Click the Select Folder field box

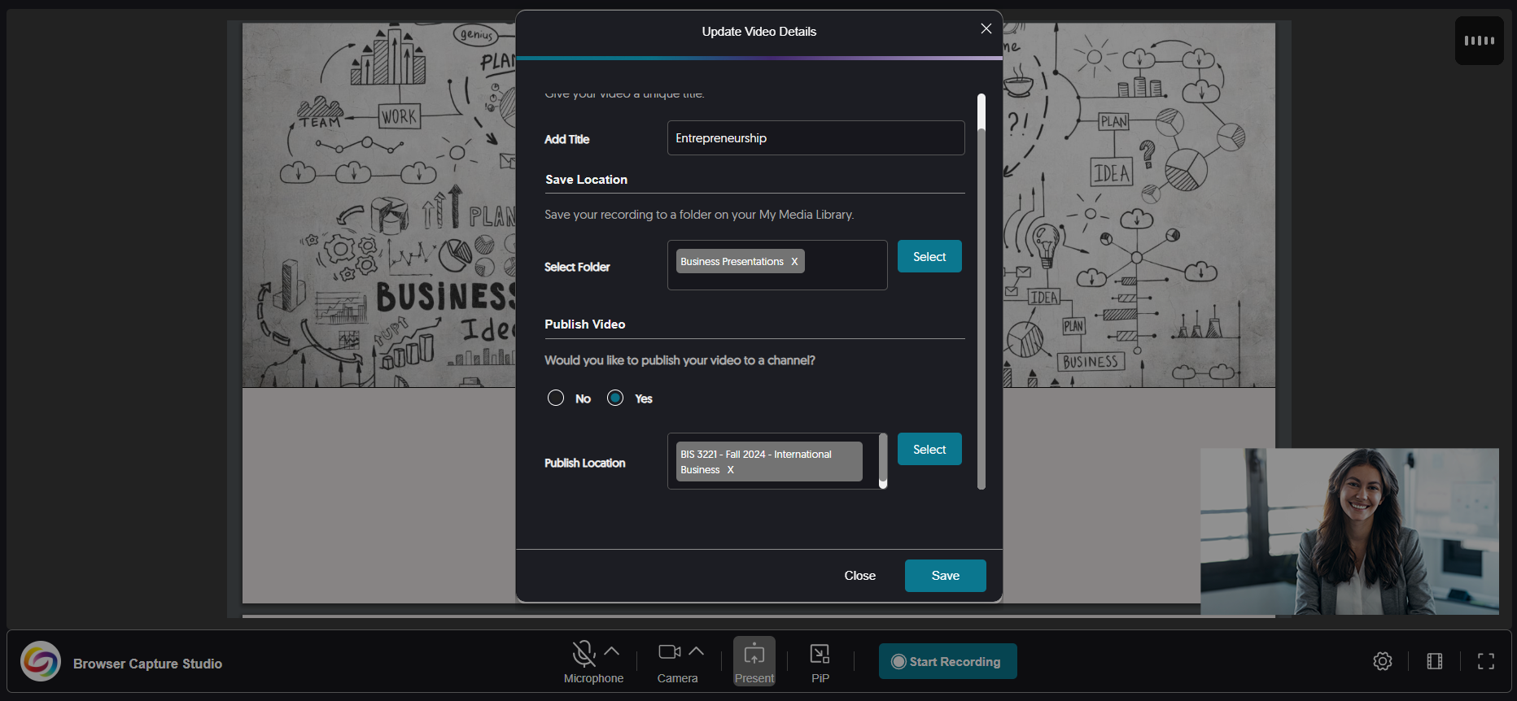click(777, 265)
